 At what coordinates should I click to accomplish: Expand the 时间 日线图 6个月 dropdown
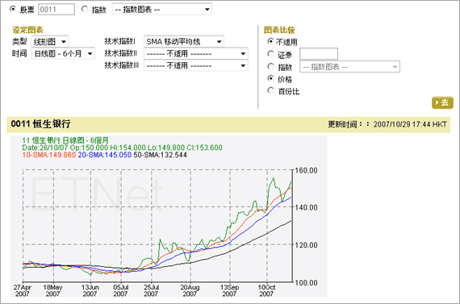tap(63, 54)
